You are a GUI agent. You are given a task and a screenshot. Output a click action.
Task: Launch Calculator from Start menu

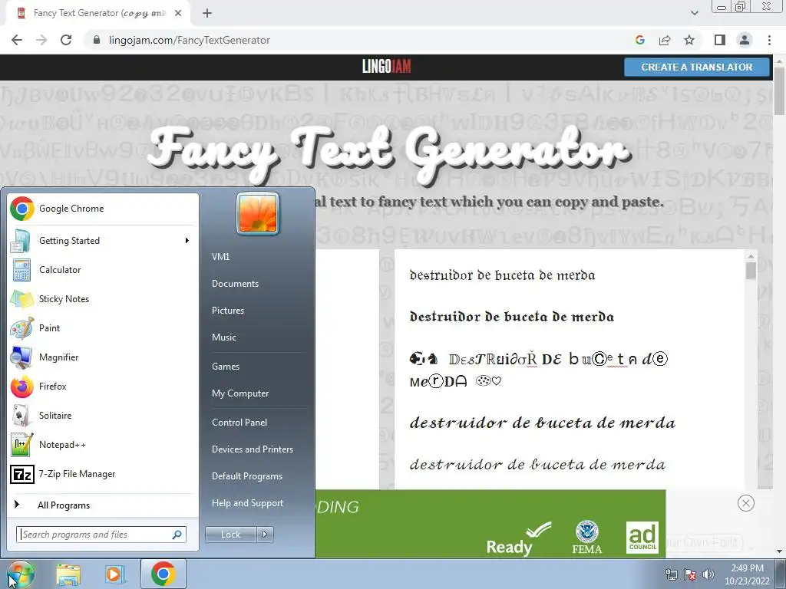coord(103,270)
